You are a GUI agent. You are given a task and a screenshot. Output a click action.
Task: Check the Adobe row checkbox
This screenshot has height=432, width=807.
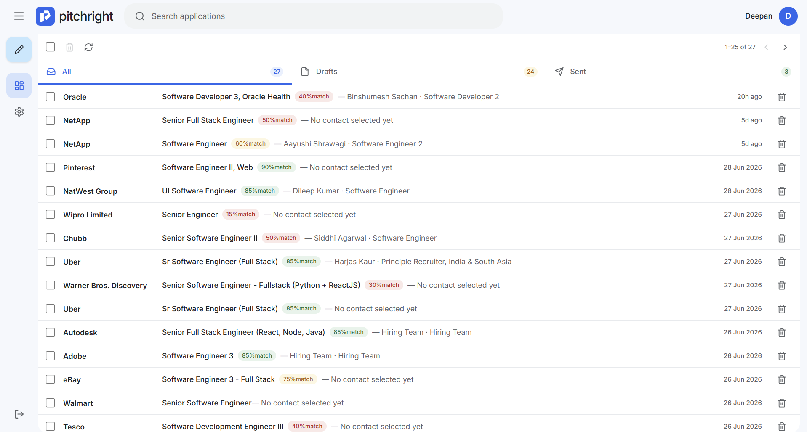click(x=51, y=356)
